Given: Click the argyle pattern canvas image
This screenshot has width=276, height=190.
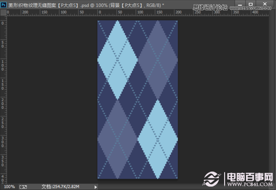Looking at the screenshot, I should click(x=138, y=99).
